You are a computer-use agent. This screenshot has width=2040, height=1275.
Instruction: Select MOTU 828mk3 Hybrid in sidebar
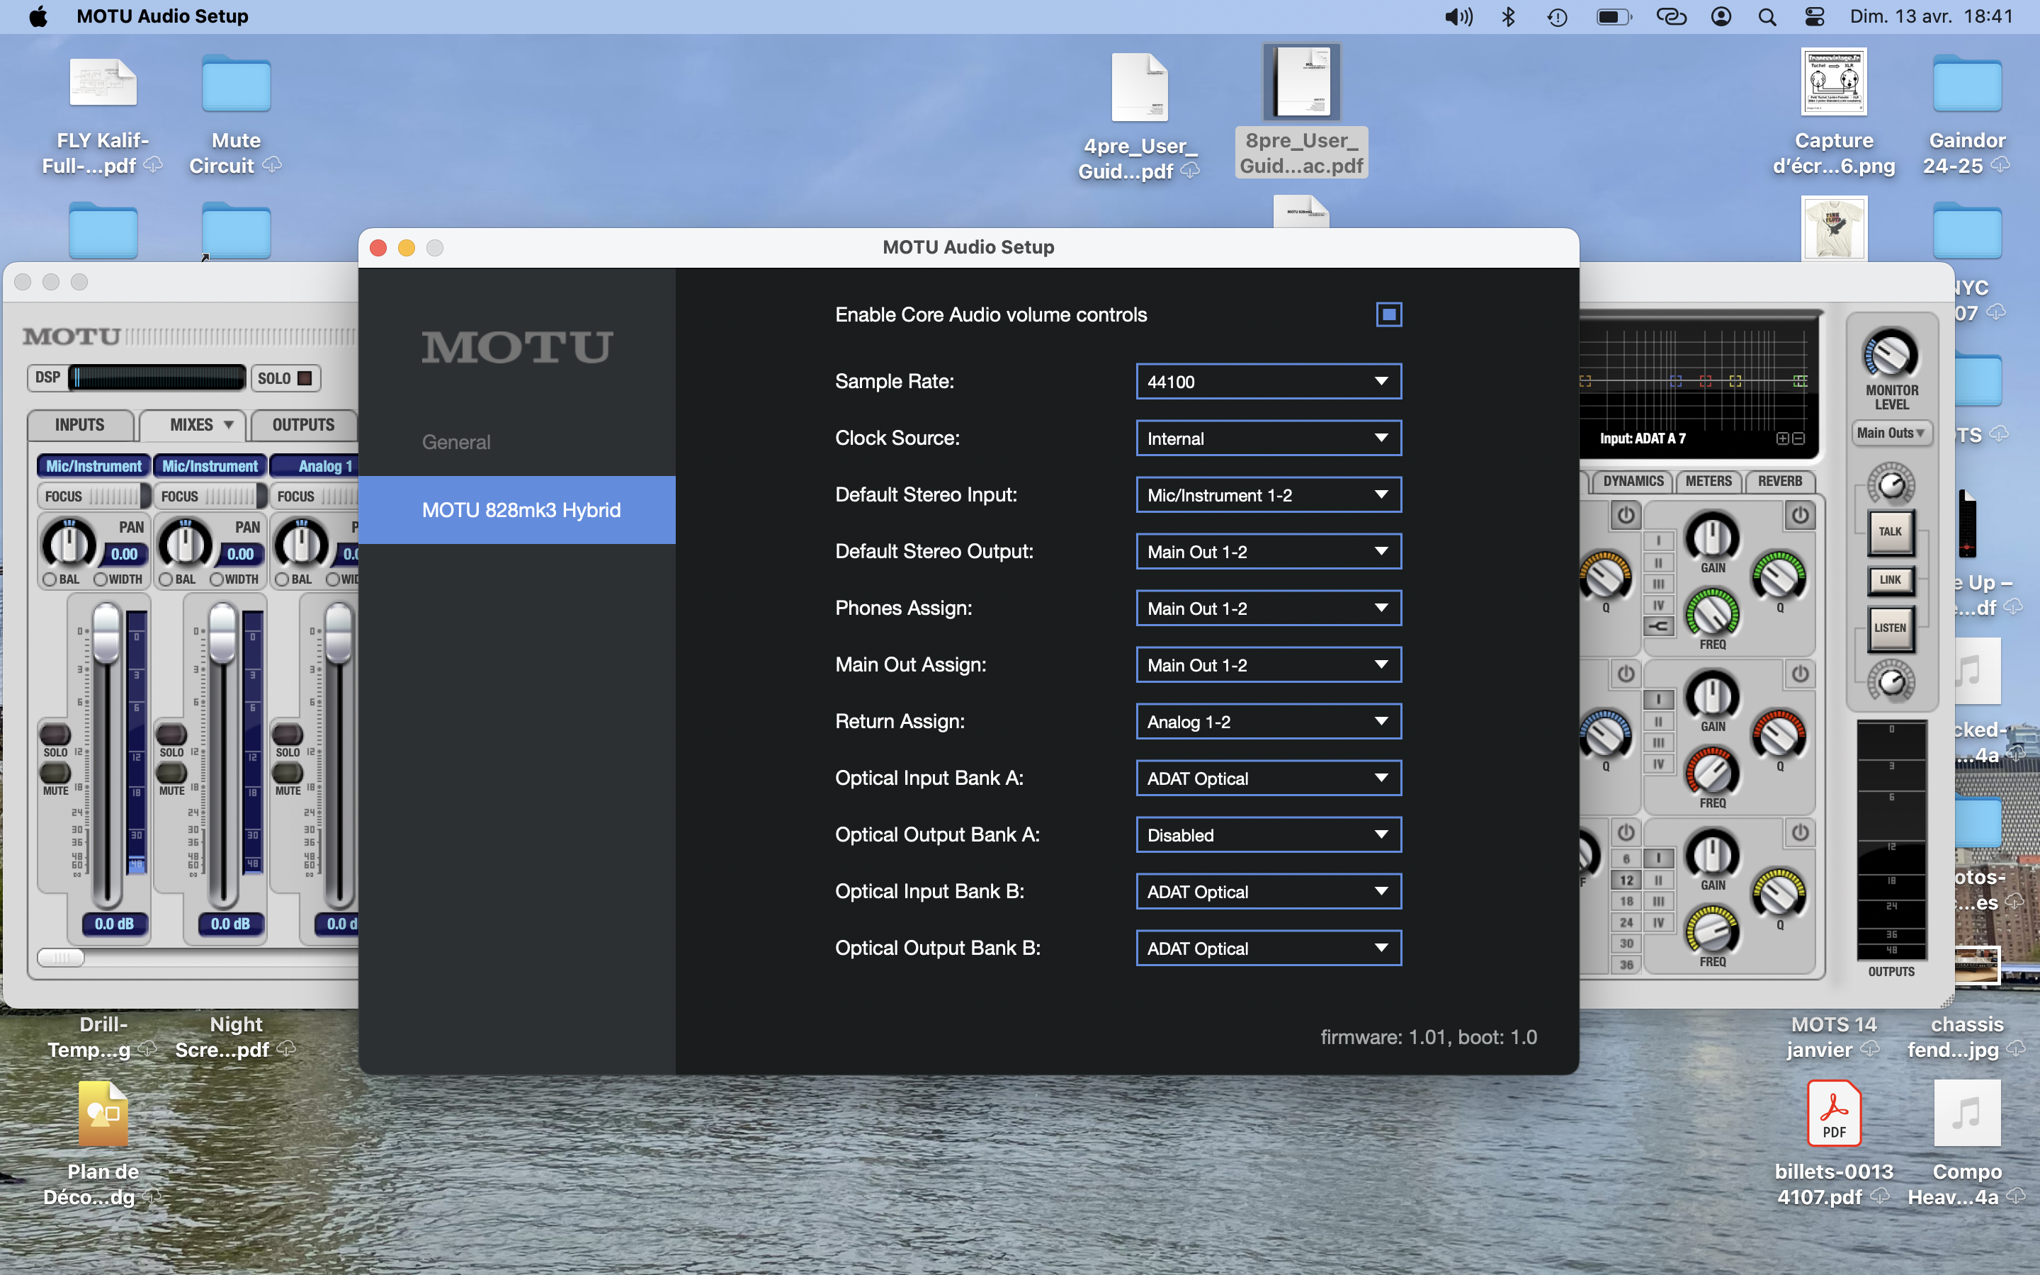[x=517, y=510]
